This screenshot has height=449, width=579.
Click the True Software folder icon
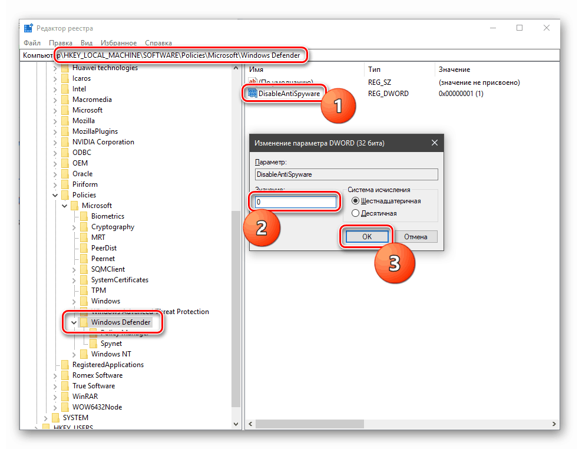pos(65,385)
